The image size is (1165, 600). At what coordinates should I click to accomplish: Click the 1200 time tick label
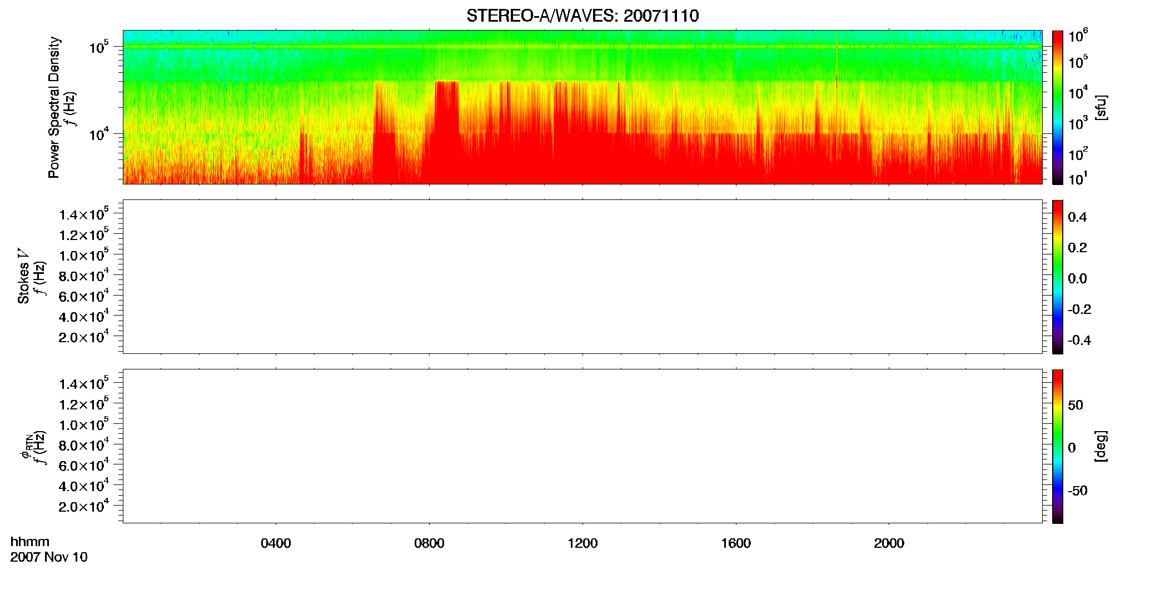(582, 543)
